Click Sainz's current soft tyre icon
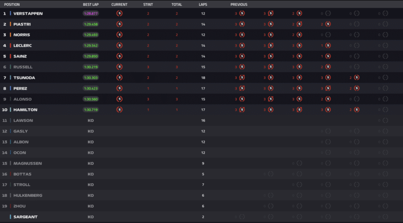The height and width of the screenshot is (223, 403). tap(119, 56)
